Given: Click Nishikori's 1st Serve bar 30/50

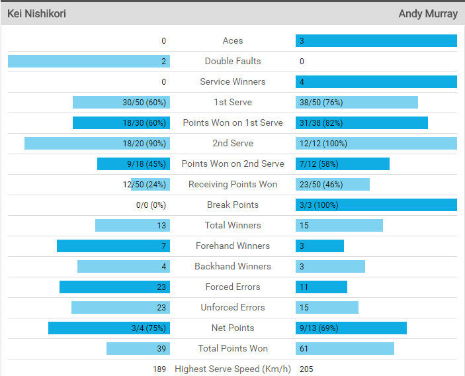Looking at the screenshot, I should coord(121,103).
